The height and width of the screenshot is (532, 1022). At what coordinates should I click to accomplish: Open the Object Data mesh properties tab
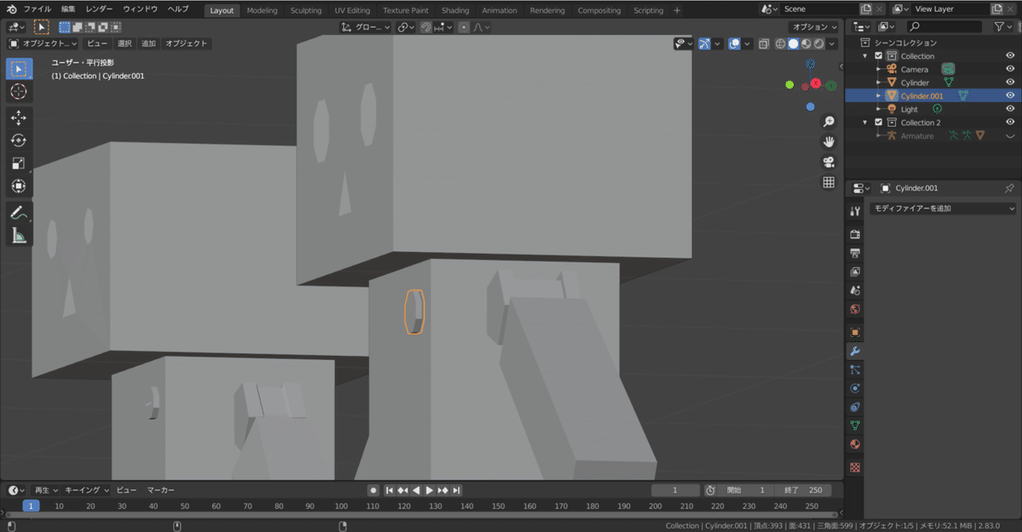point(855,426)
